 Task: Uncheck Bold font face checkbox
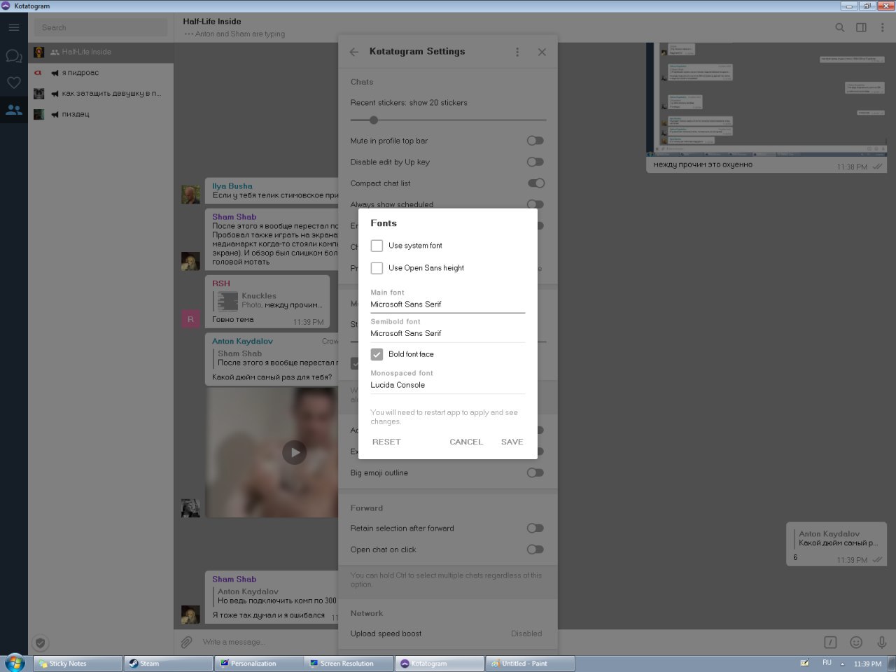click(x=377, y=354)
